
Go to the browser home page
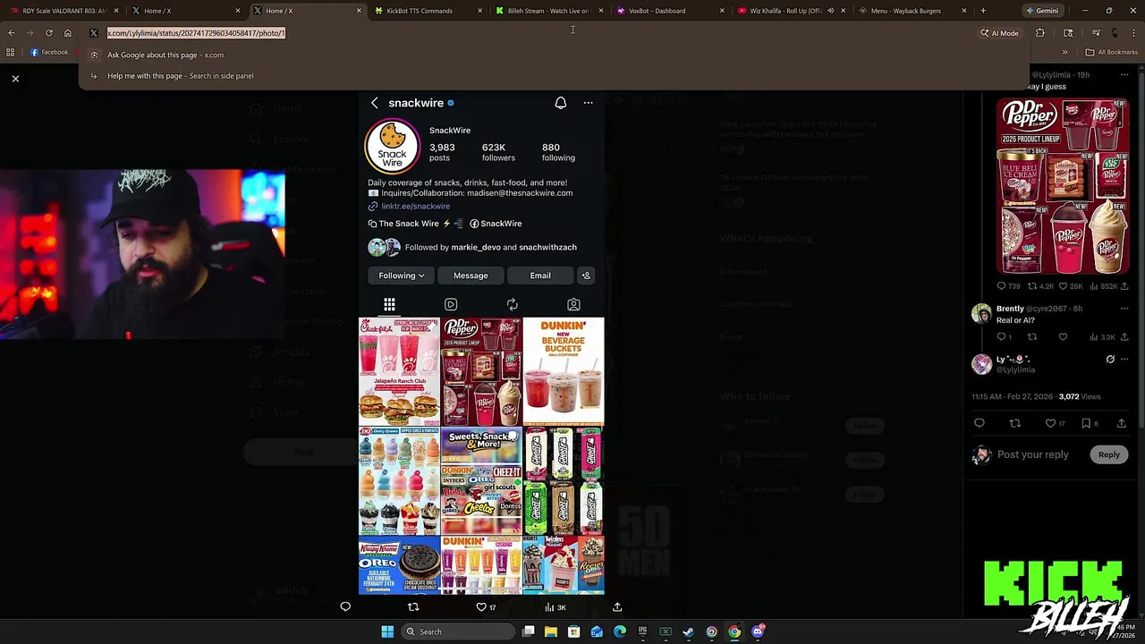67,33
